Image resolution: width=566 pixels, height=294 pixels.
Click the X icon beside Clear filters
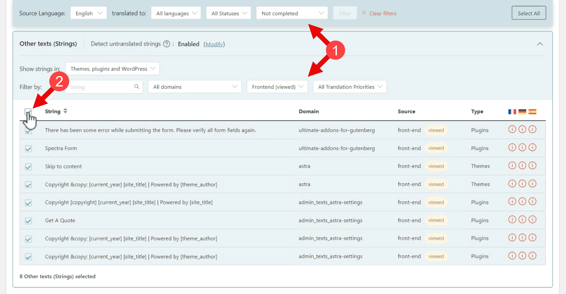point(364,13)
